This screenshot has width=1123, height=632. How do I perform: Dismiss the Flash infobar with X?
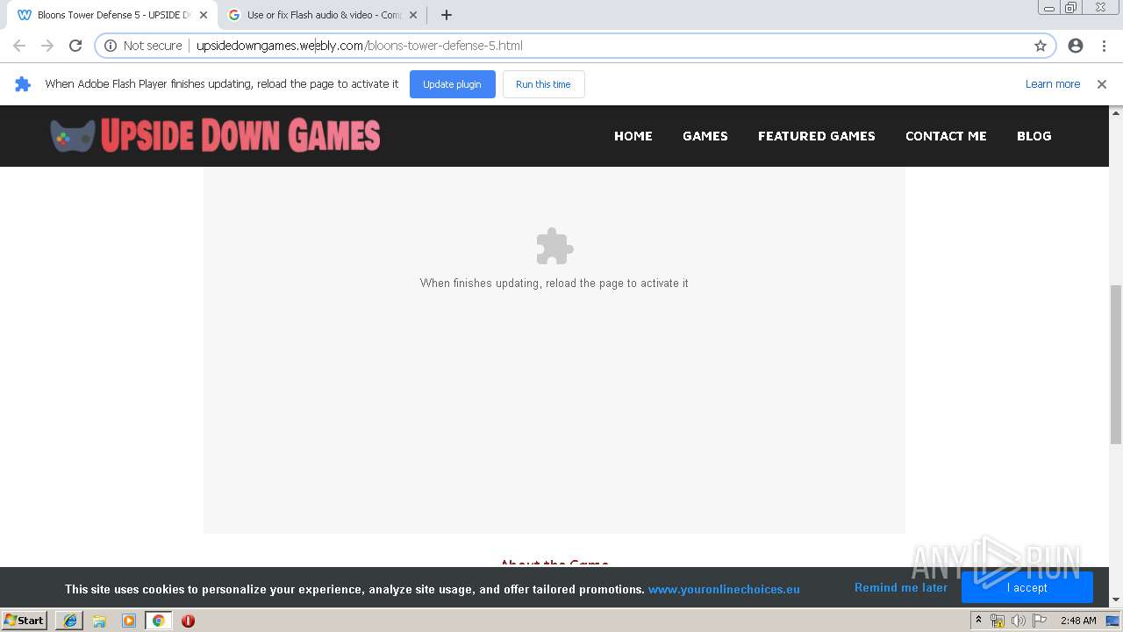(1102, 84)
